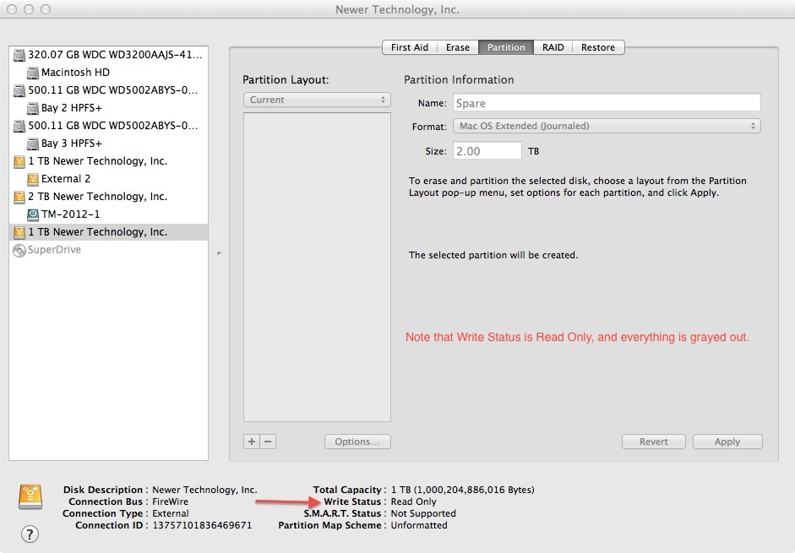Select the TM-2012-1 volume
Image resolution: width=795 pixels, height=553 pixels.
(108, 214)
